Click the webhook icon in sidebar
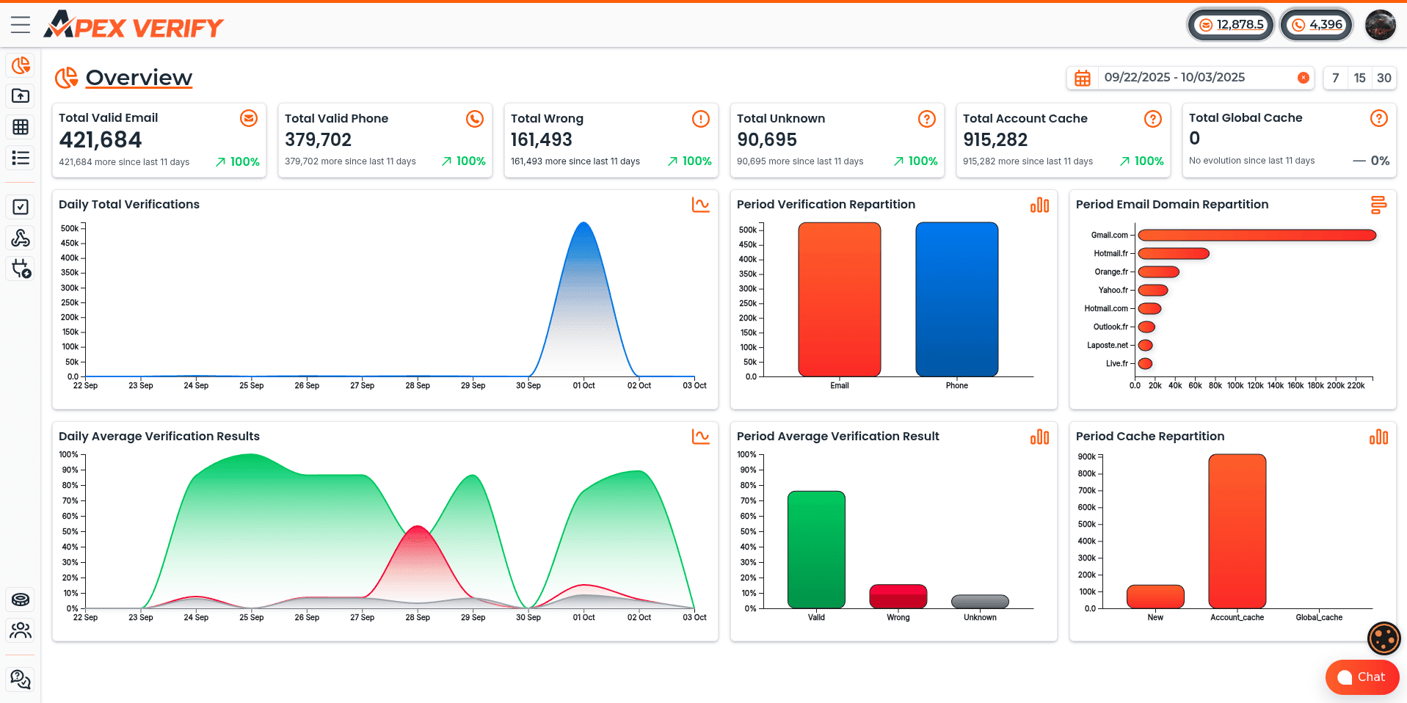This screenshot has height=703, width=1407. pyautogui.click(x=21, y=238)
